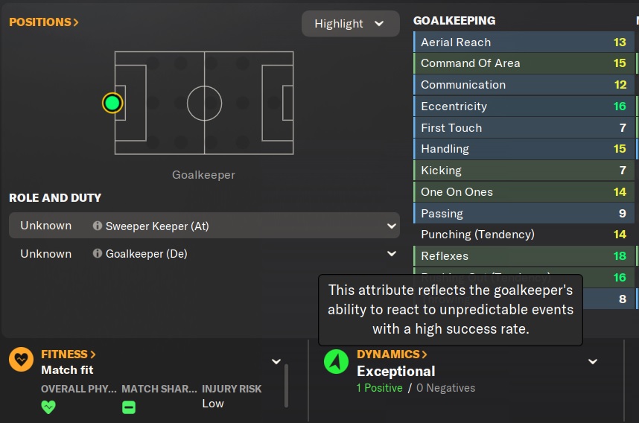Screen dimensions: 639x423
Task: Click info icon beside Goalkeeper (De)
Action: click(x=98, y=254)
